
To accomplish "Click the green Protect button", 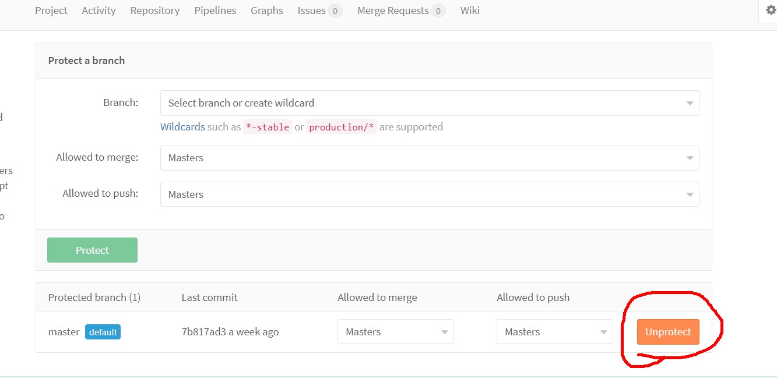I will (92, 250).
